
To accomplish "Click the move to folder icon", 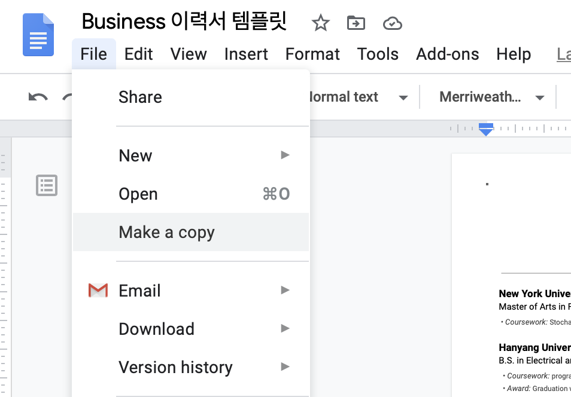I will point(356,23).
